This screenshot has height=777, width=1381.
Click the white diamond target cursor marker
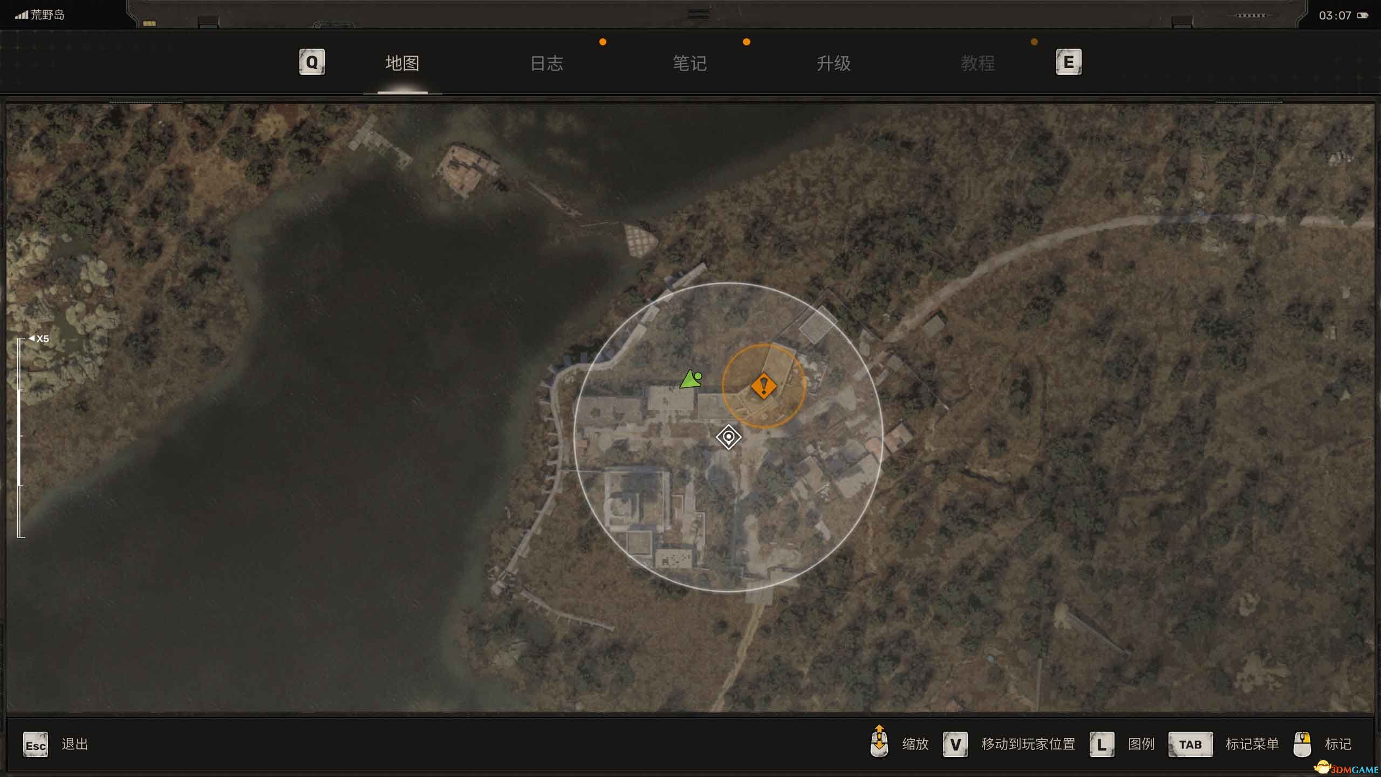tap(728, 437)
